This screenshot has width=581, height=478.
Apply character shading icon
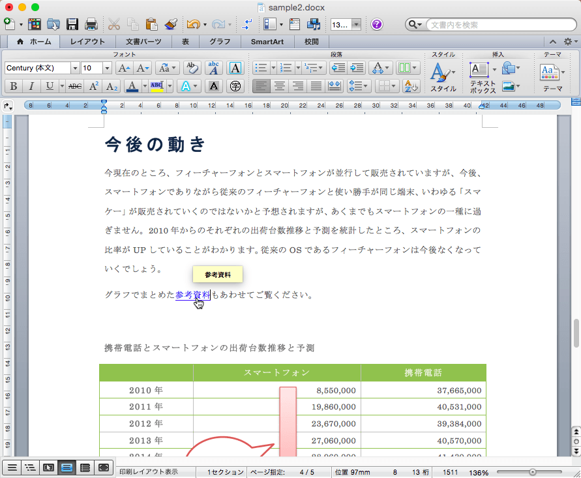pyautogui.click(x=213, y=86)
